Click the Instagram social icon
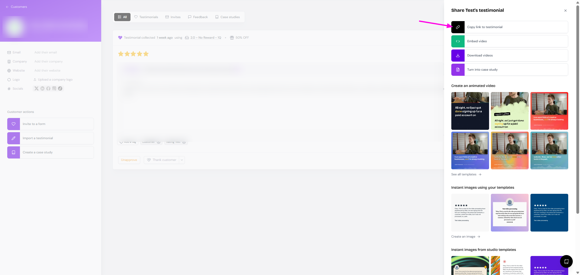Image resolution: width=580 pixels, height=275 pixels. pyautogui.click(x=54, y=88)
